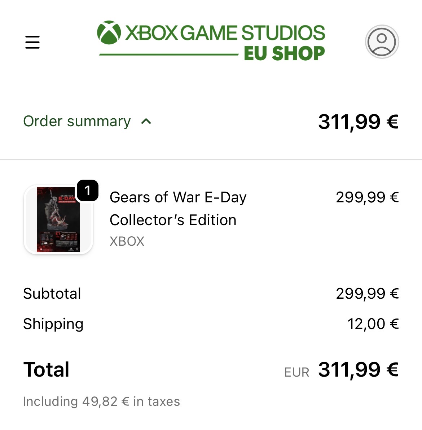
Task: Click the Including 49,82 € in taxes note
Action: pyautogui.click(x=101, y=402)
